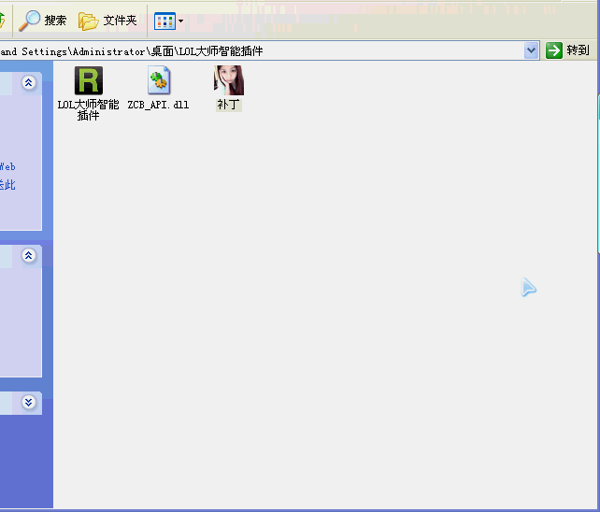The image size is (600, 512).
Task: Click the Views grid icon
Action: [x=164, y=21]
